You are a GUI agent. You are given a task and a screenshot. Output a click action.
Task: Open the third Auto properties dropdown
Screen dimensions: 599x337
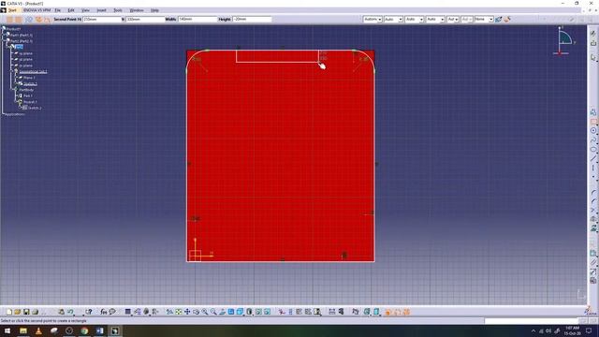414,19
